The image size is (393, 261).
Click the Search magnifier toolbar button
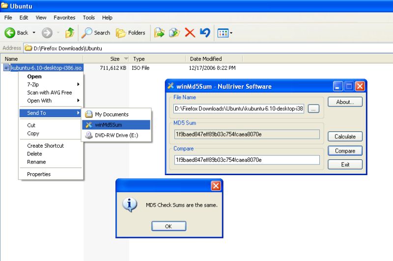click(96, 33)
